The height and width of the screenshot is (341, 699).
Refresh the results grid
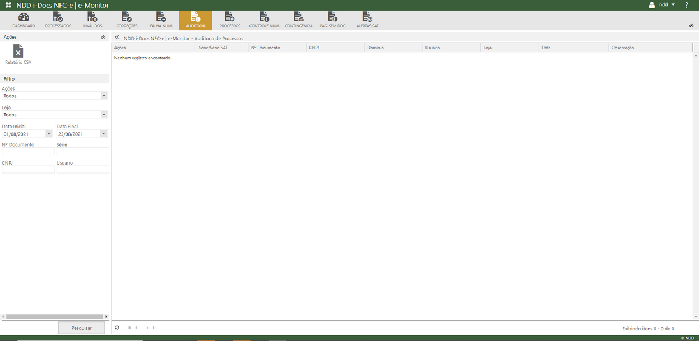(x=117, y=328)
